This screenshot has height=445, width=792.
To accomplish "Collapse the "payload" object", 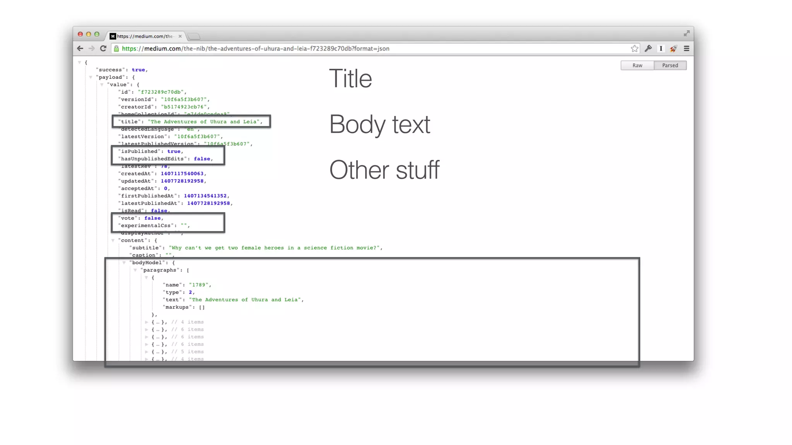I will tap(91, 77).
